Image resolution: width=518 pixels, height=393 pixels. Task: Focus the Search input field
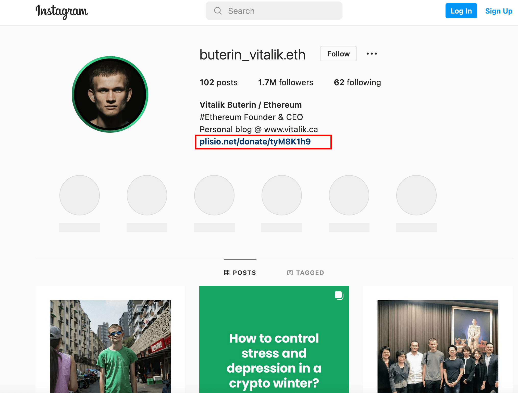click(274, 11)
